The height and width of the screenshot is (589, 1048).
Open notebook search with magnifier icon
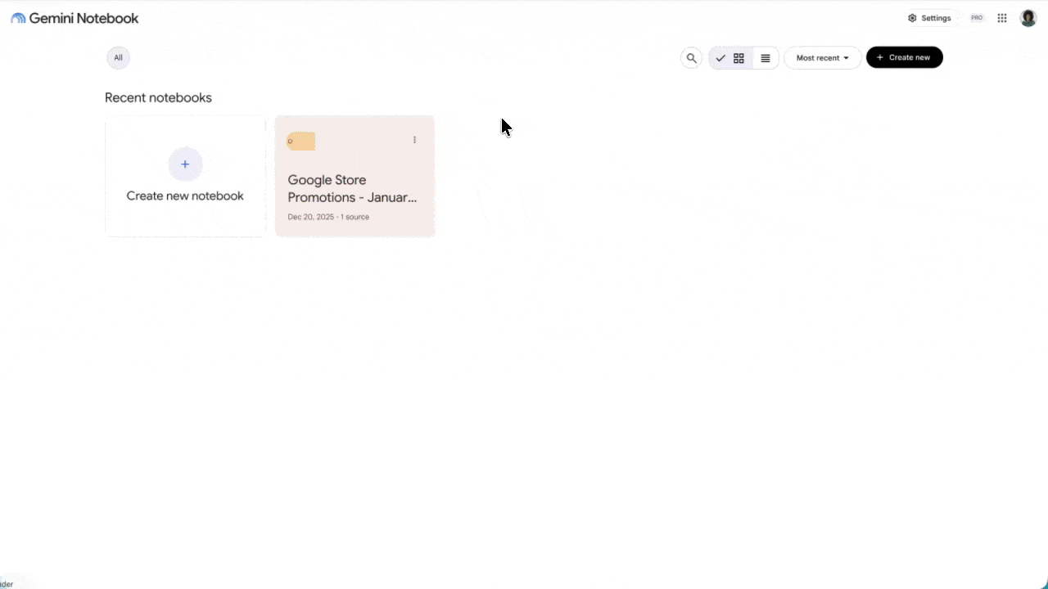[691, 58]
